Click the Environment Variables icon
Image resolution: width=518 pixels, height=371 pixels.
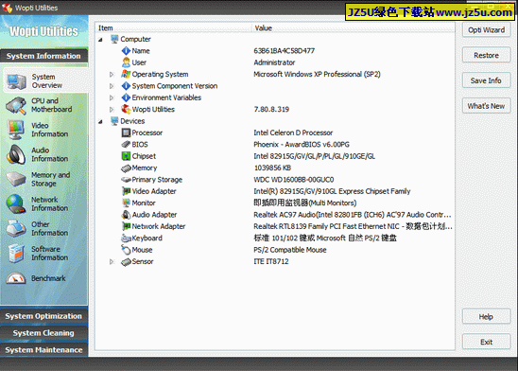tap(126, 97)
